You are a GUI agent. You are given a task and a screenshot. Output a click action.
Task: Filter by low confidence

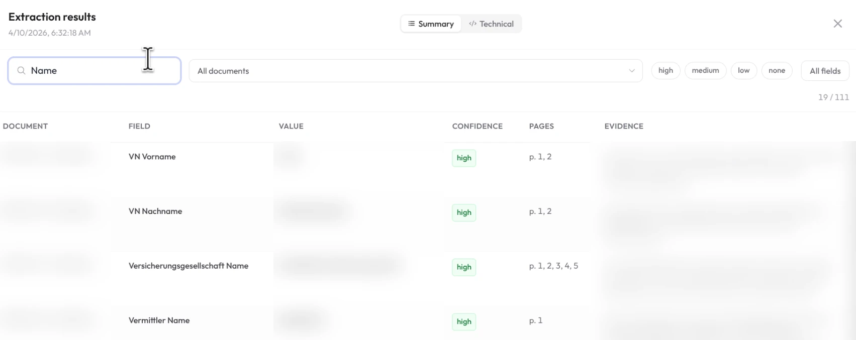click(x=743, y=70)
